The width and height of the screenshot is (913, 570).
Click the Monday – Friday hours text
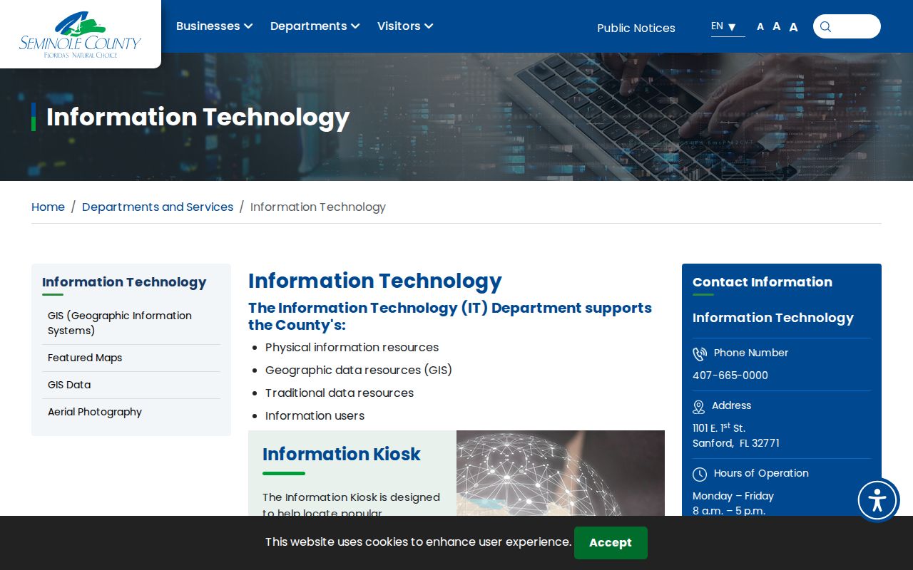733,496
